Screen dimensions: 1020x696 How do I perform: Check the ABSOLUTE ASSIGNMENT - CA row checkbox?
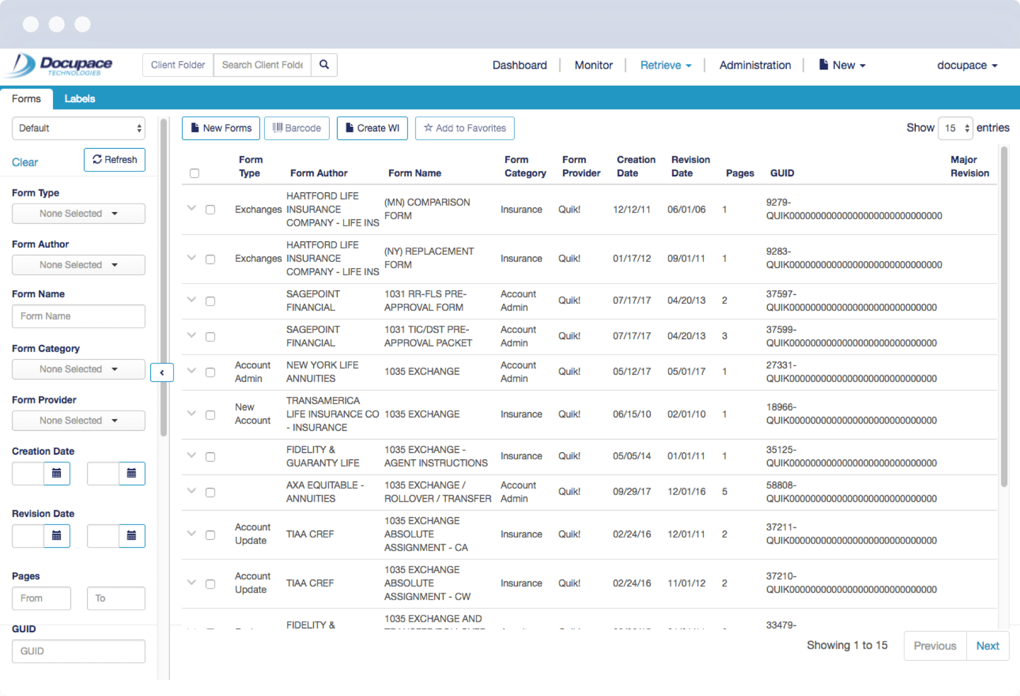(x=210, y=535)
